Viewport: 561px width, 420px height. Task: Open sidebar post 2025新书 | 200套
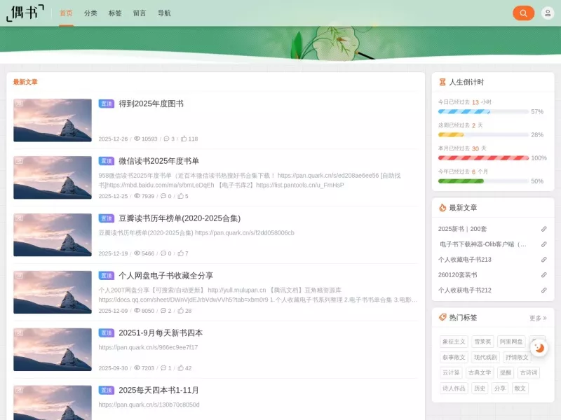click(x=462, y=229)
